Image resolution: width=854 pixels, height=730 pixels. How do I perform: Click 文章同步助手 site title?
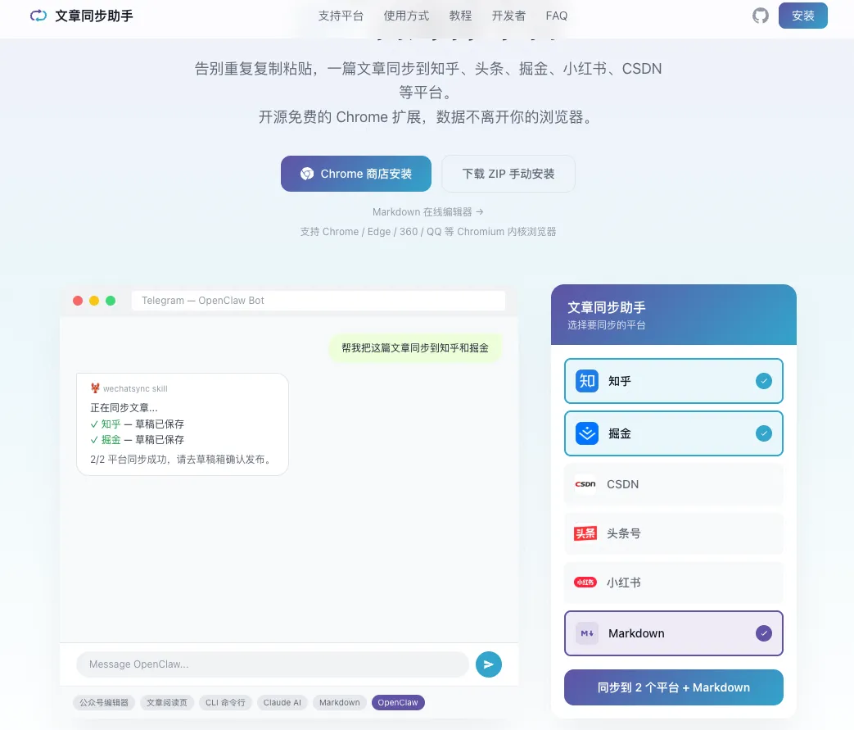tap(94, 16)
